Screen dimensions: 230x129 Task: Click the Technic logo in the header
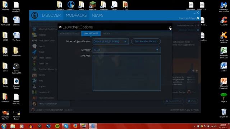pyautogui.click(x=35, y=15)
